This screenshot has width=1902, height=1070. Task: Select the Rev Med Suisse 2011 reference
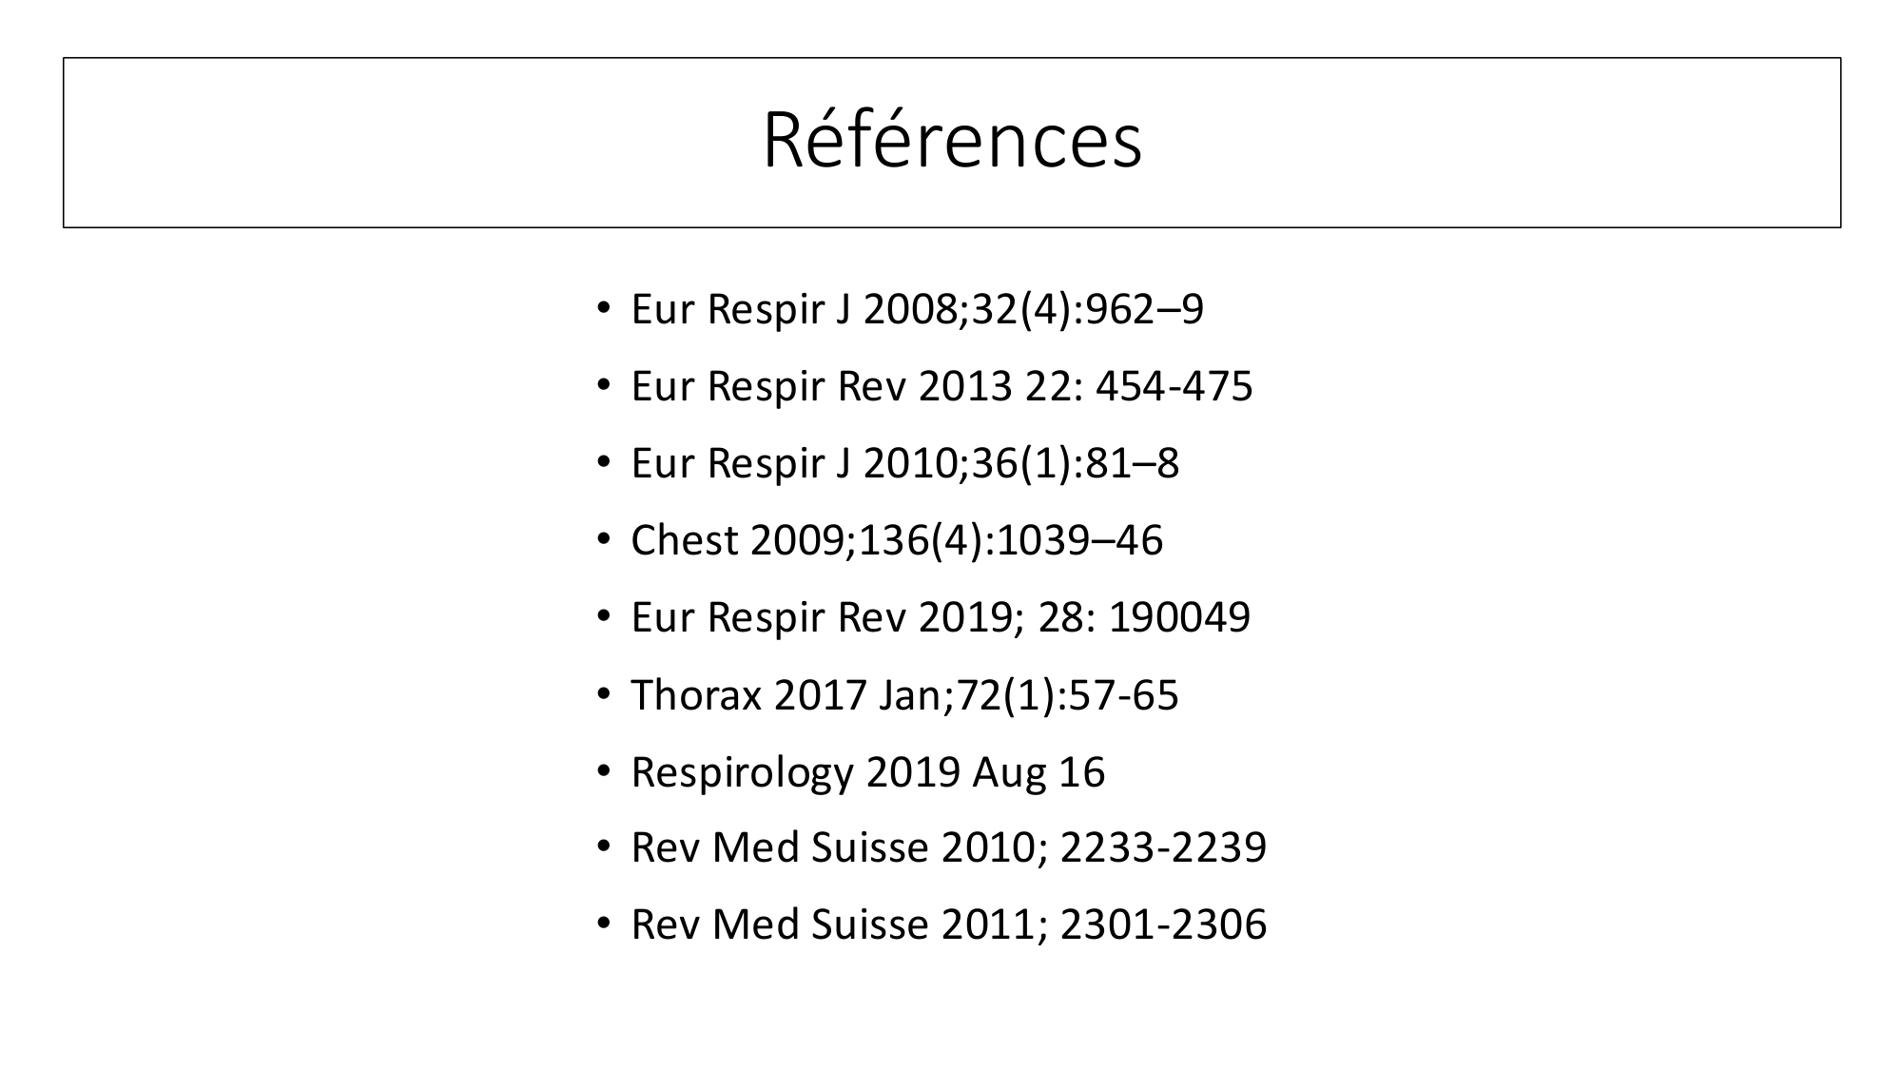tap(948, 924)
